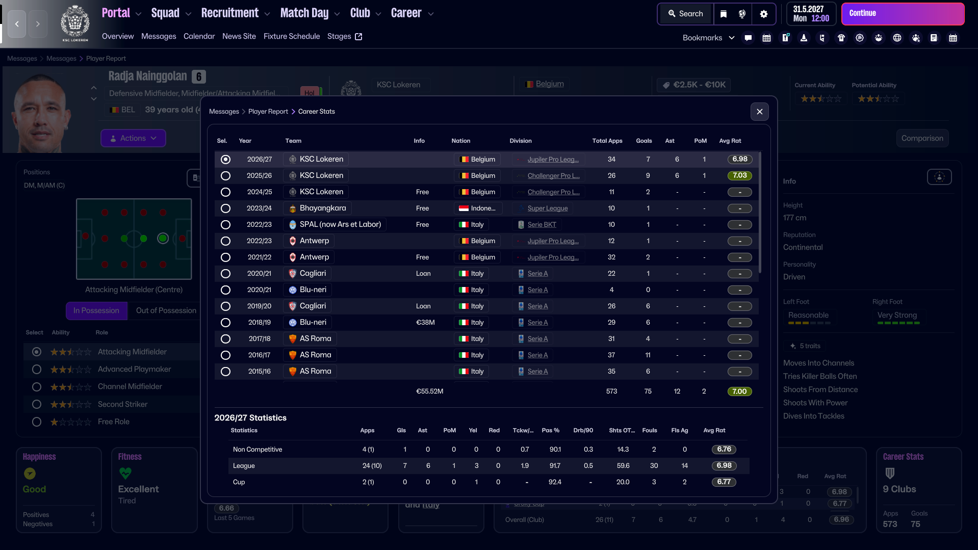
Task: Open the training cone bookmark icon
Action: (x=804, y=38)
